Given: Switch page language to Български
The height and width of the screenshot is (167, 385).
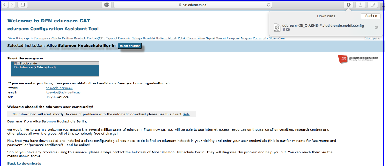Looking at the screenshot, I should (x=43, y=38).
